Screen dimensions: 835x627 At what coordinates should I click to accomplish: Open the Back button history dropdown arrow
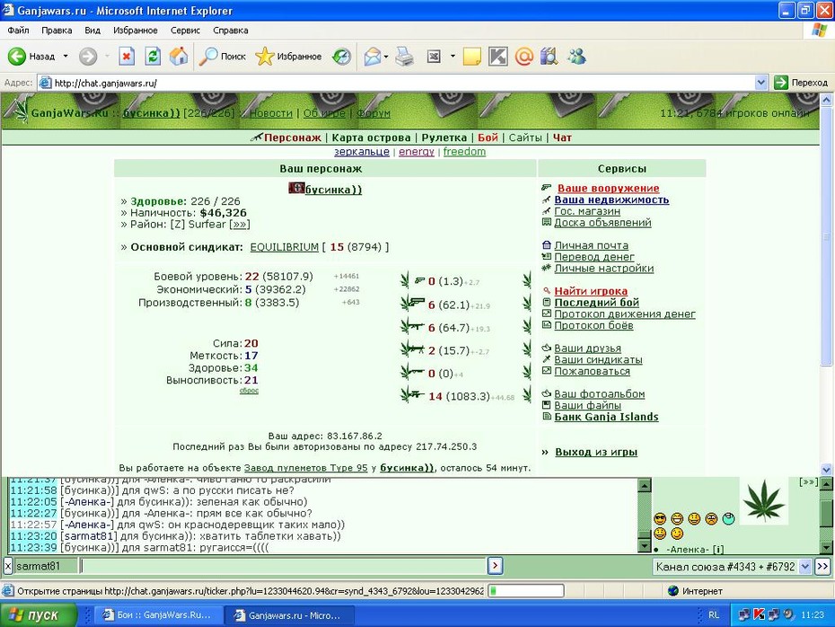pyautogui.click(x=66, y=56)
